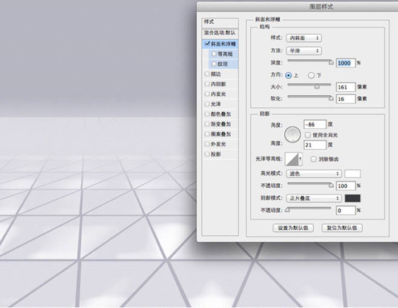Viewport: 398px width, 308px height.
Task: Select 混合选项:默认 in the styles list
Action: pyautogui.click(x=220, y=33)
